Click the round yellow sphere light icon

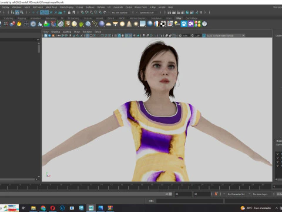coord(122,24)
